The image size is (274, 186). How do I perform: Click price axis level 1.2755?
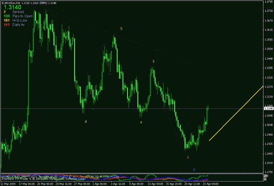pyautogui.click(x=268, y=172)
